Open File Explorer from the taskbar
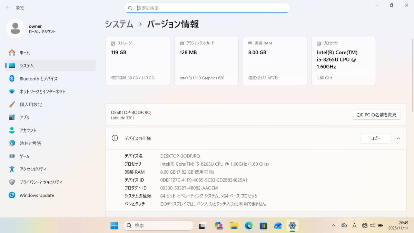The image size is (414, 233). pyautogui.click(x=234, y=225)
